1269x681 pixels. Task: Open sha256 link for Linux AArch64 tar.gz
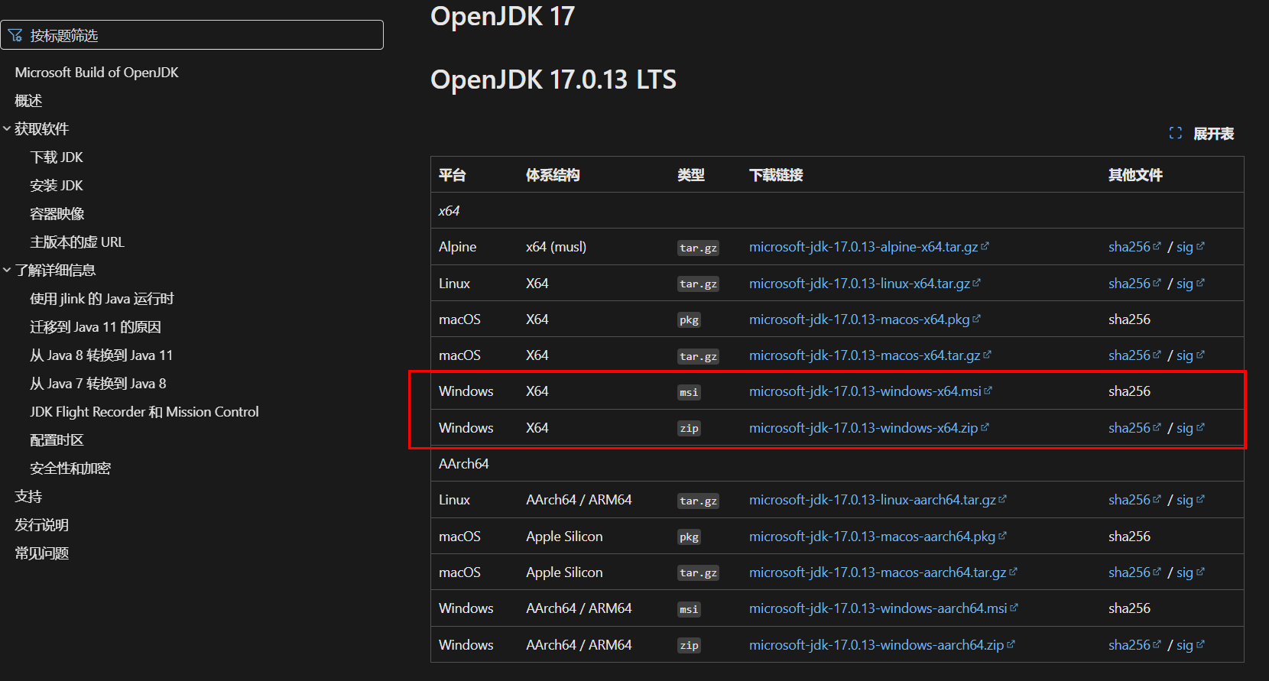pyautogui.click(x=1134, y=499)
